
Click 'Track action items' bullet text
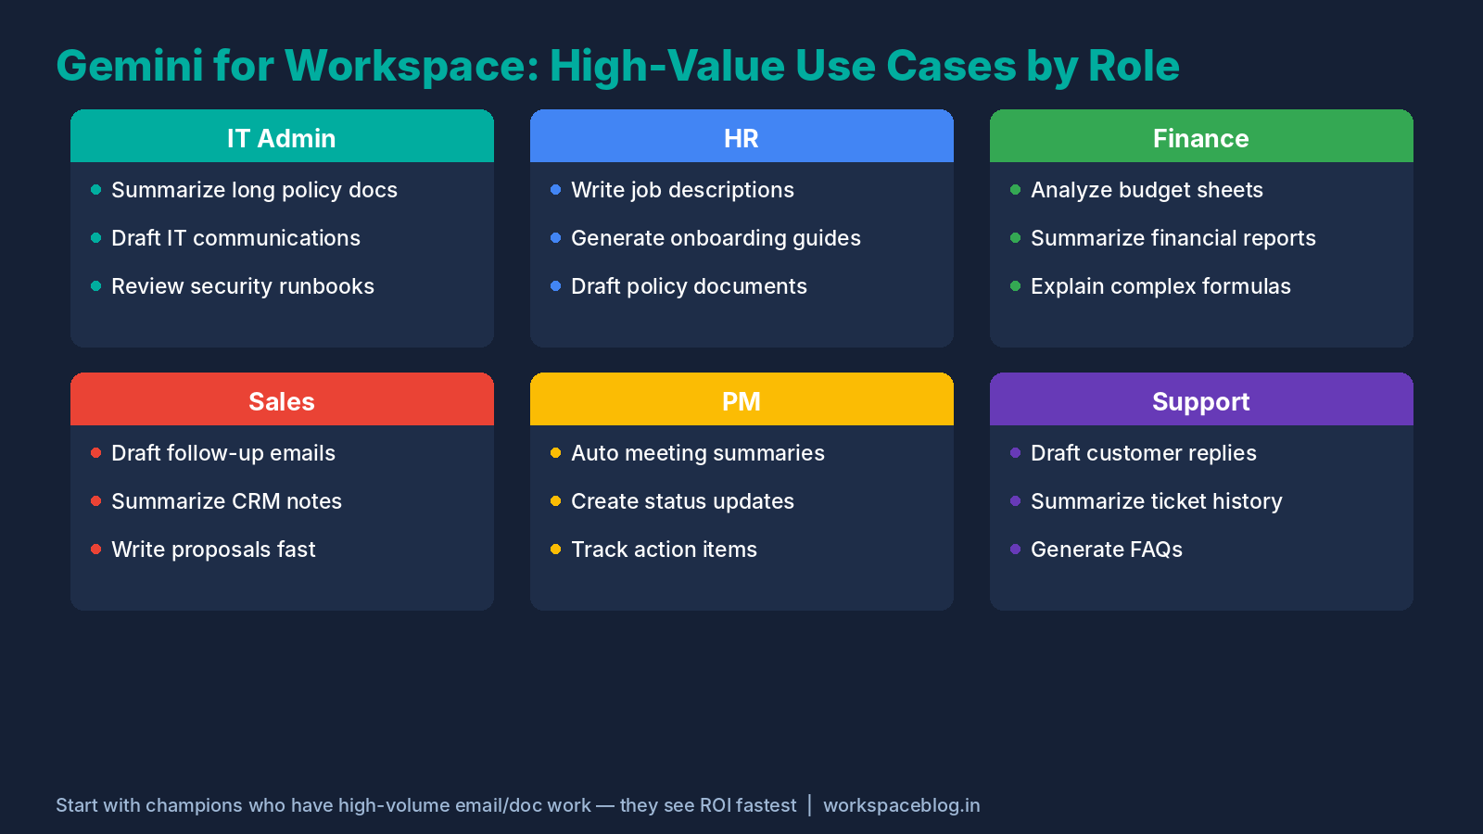click(x=664, y=550)
